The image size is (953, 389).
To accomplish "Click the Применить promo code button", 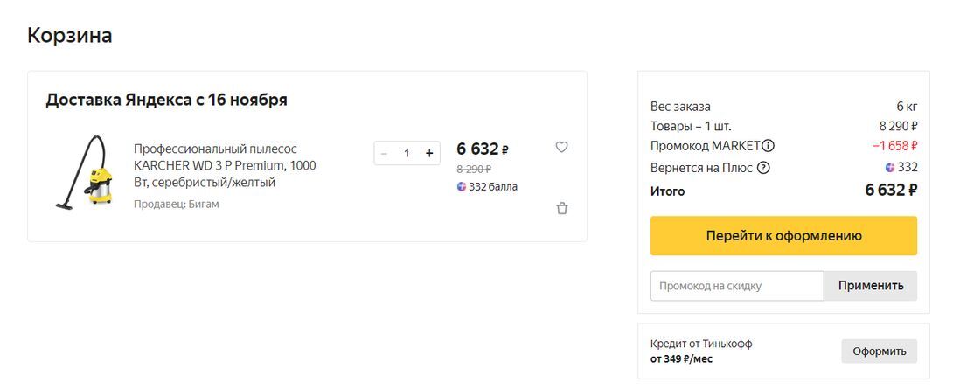I will (x=870, y=286).
